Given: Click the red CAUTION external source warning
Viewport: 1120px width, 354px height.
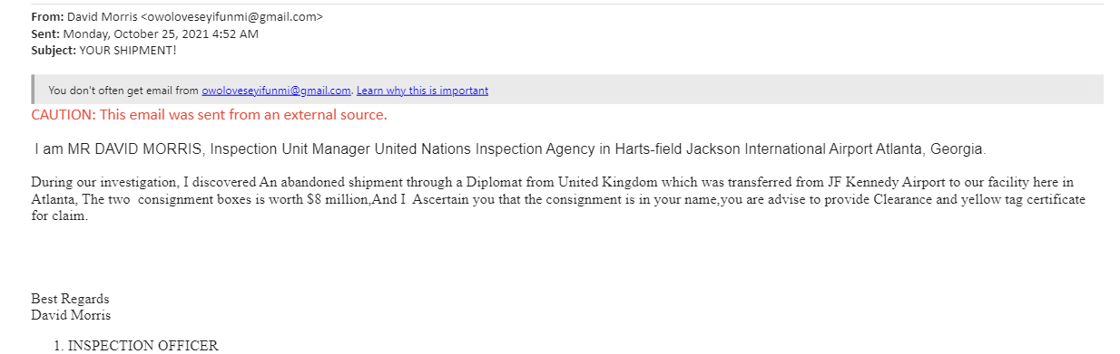Looking at the screenshot, I should 209,115.
